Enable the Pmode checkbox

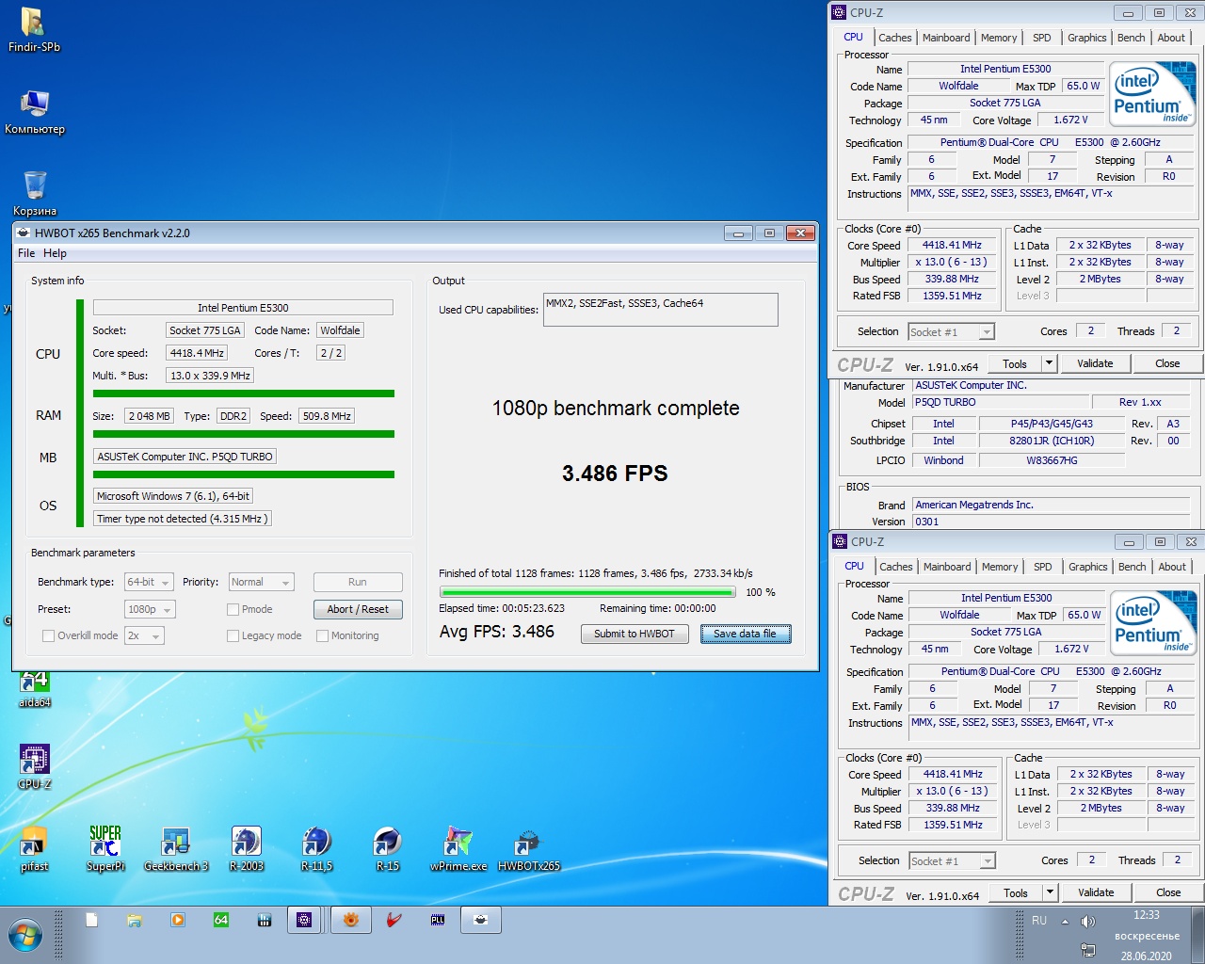coord(233,609)
